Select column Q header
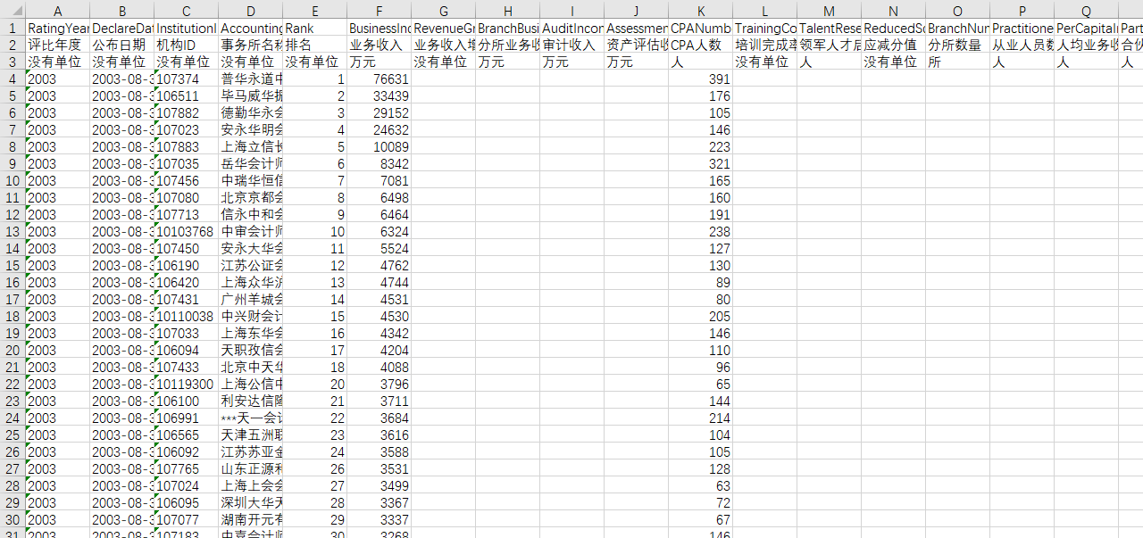Viewport: 1143px width, 538px height. [1087, 10]
